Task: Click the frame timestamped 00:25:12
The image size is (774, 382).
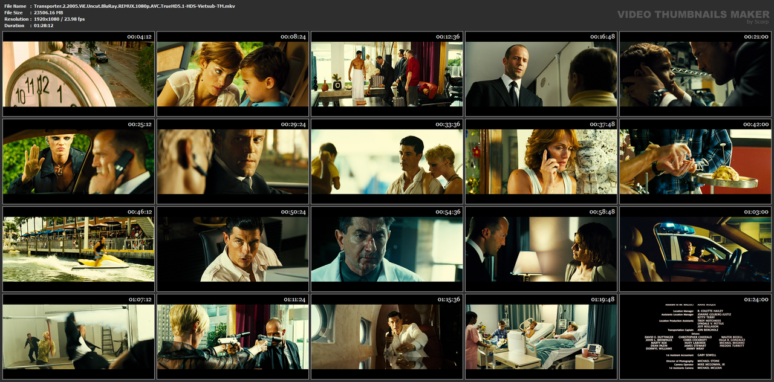Action: click(x=79, y=161)
